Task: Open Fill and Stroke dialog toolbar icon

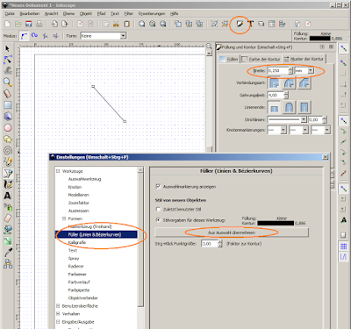Action: [x=240, y=24]
